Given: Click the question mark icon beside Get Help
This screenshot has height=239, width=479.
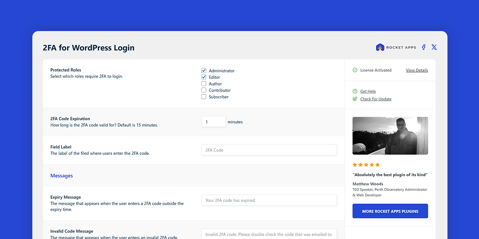Looking at the screenshot, I should click(x=355, y=91).
